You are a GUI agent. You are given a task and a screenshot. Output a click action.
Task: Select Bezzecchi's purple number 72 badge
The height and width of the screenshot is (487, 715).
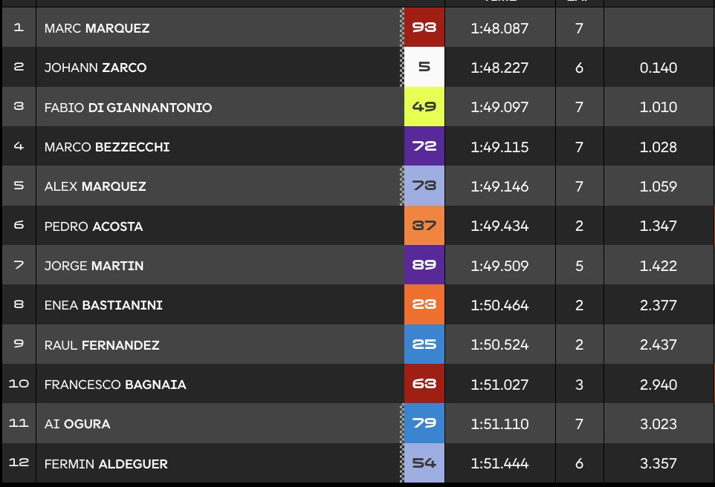pyautogui.click(x=424, y=147)
